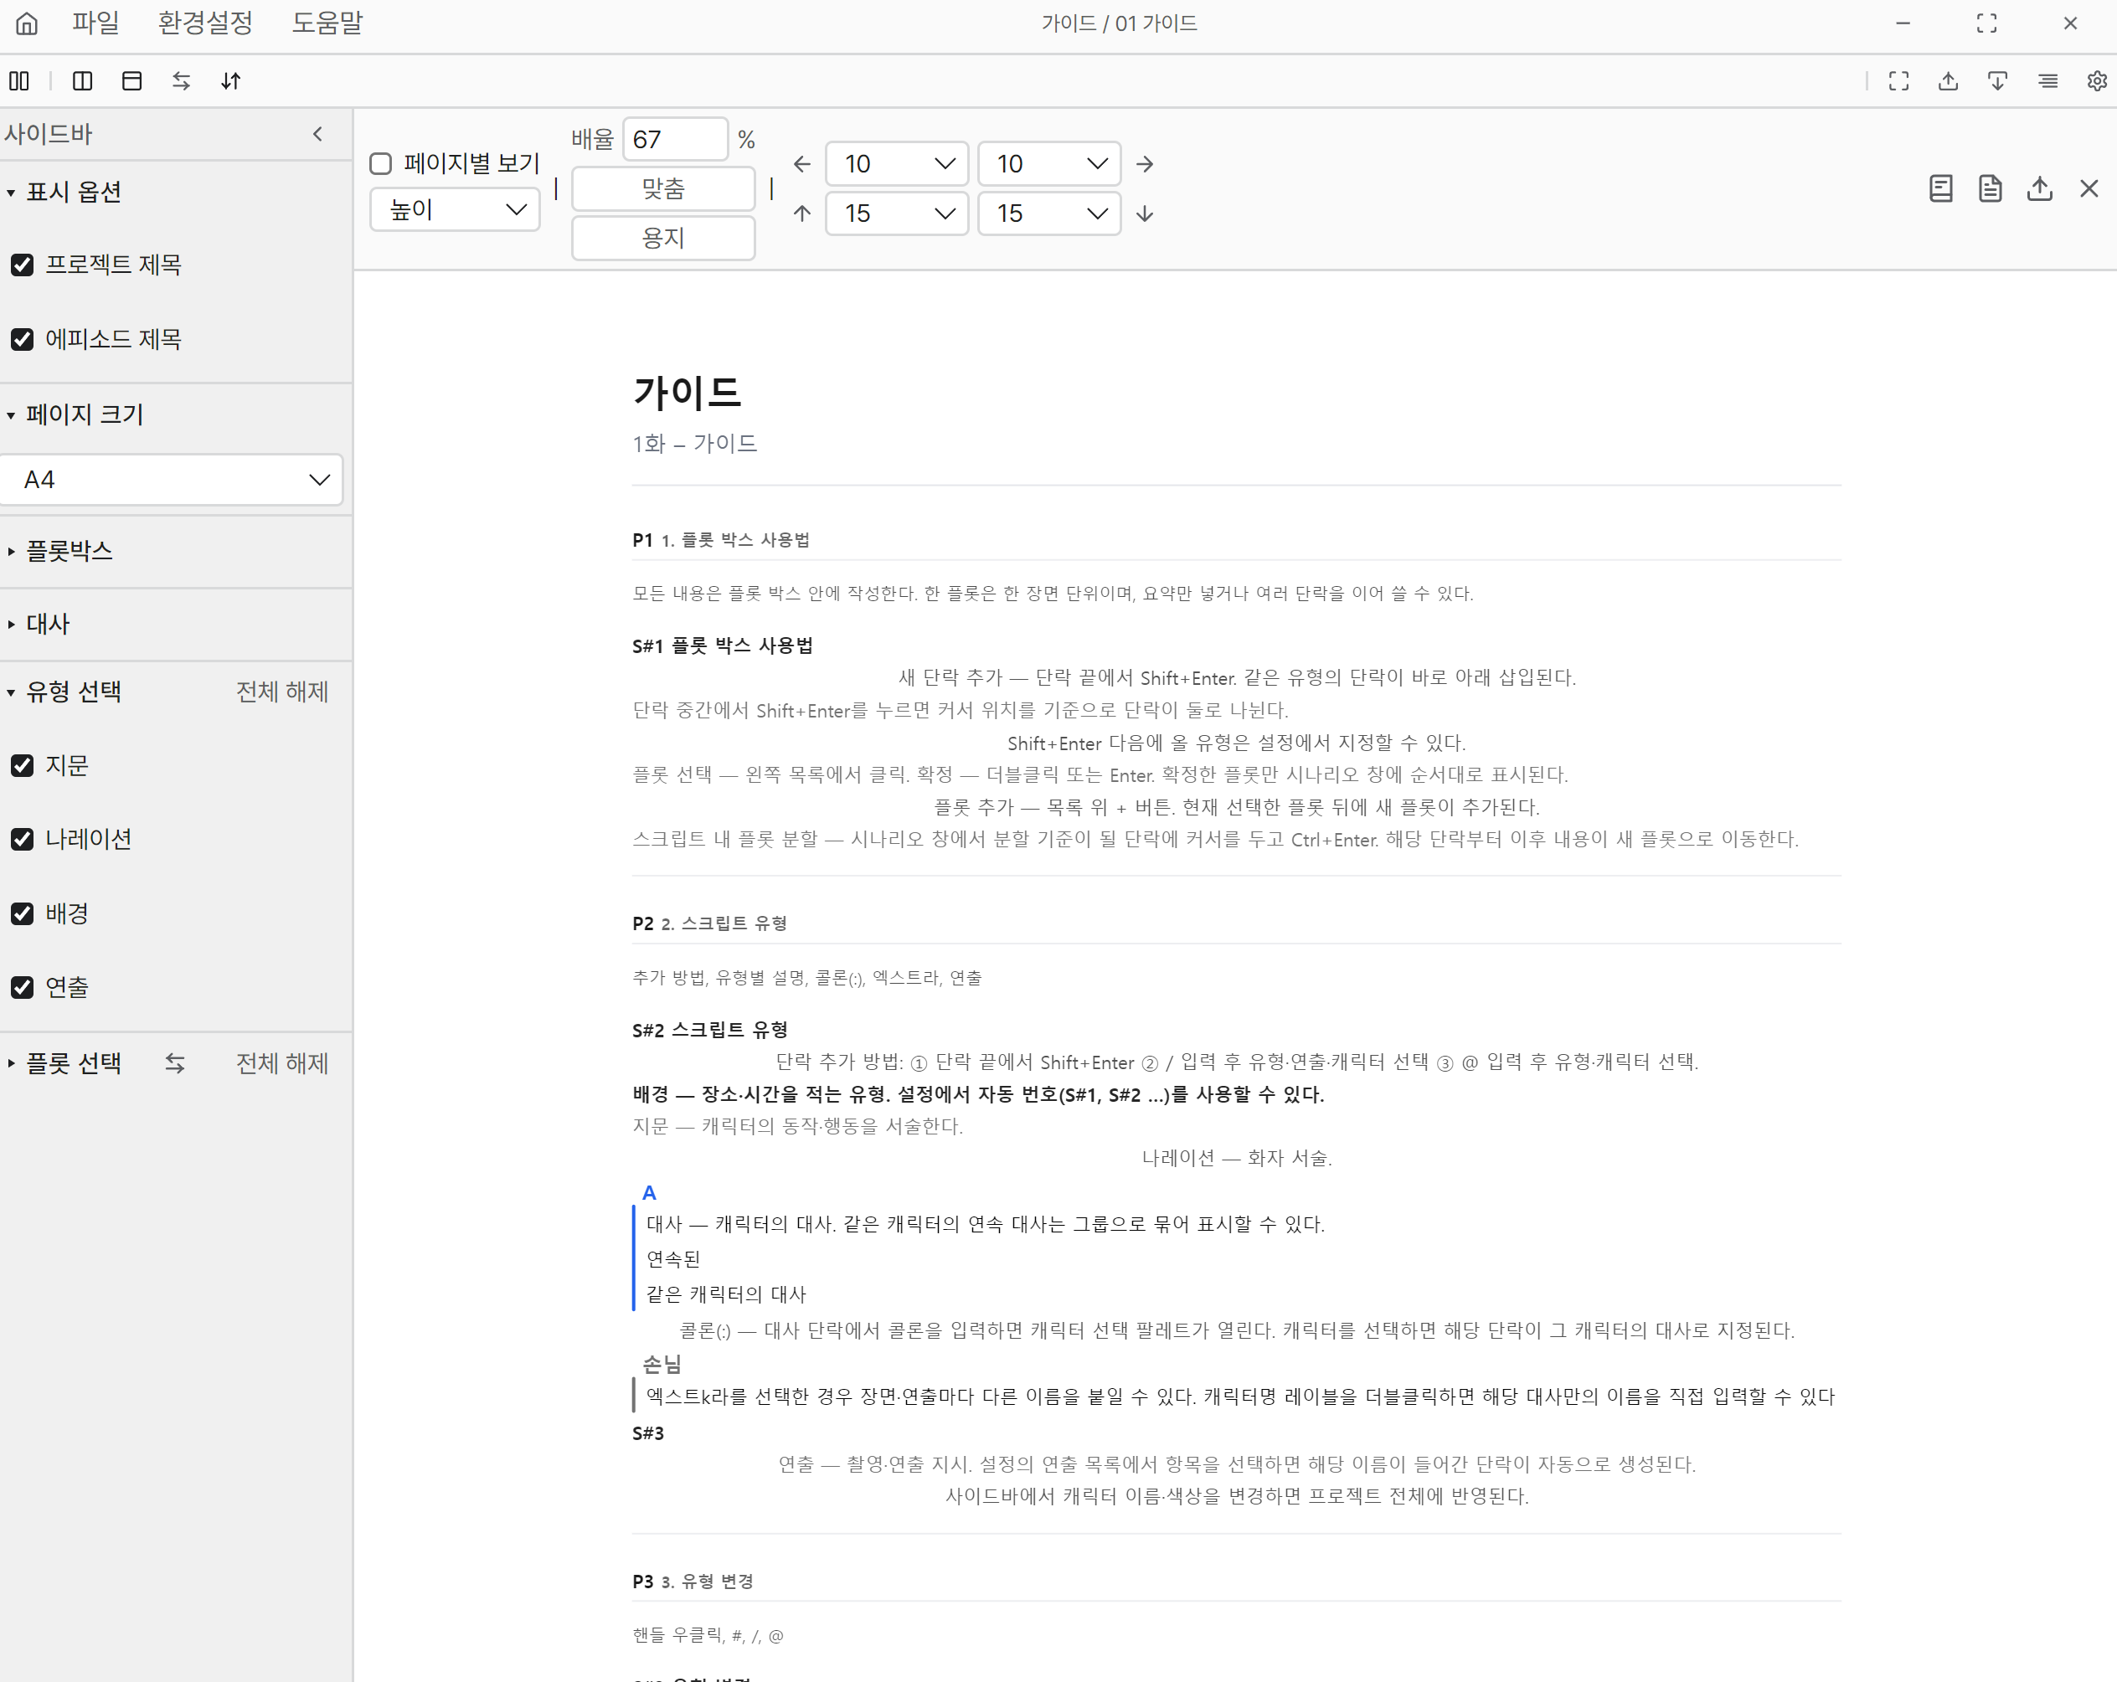Collapse the 페이지 크기 section
Viewport: 2117px width, 1682px height.
pos(75,414)
